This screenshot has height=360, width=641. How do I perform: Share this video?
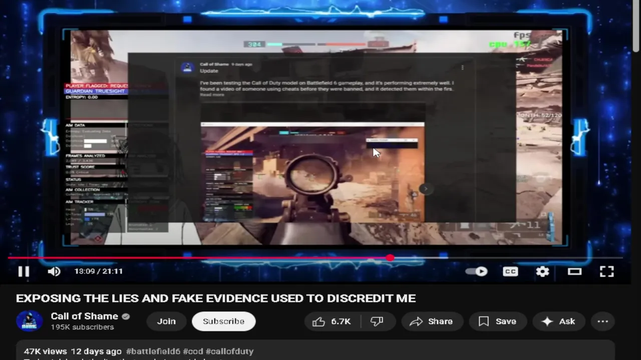[x=431, y=321]
